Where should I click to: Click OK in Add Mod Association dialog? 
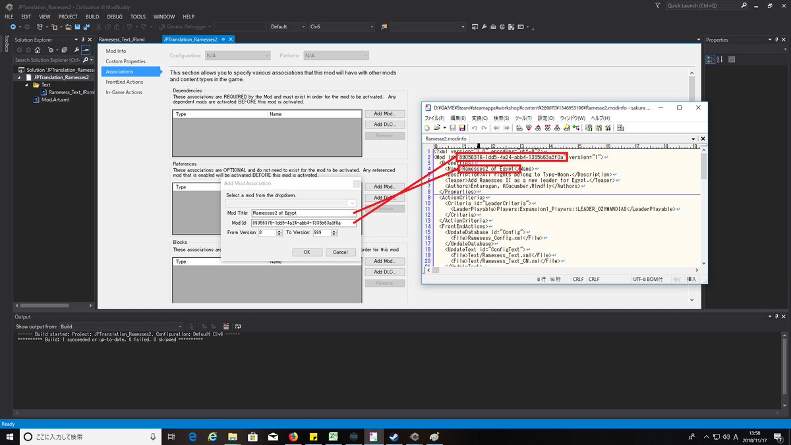[x=307, y=252]
